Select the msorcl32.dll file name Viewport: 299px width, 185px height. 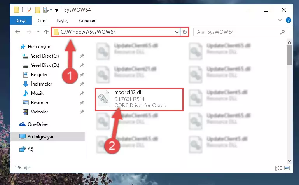(x=128, y=92)
